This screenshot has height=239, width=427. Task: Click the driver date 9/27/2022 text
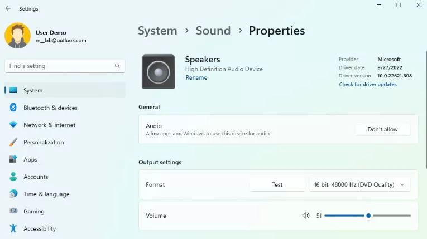tap(390, 67)
